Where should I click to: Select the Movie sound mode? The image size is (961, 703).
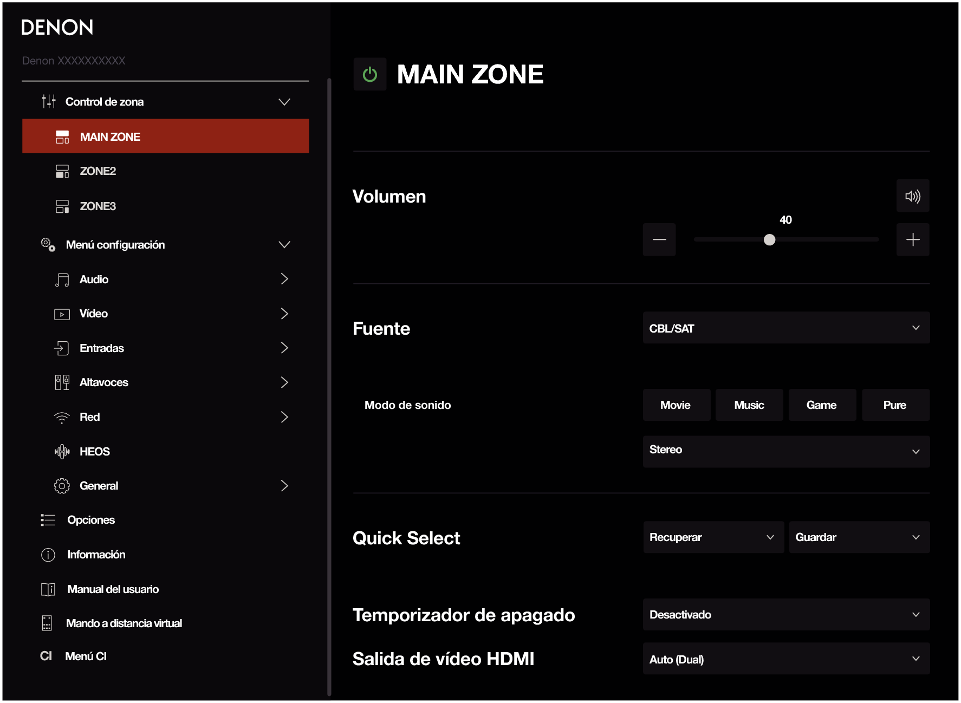676,405
